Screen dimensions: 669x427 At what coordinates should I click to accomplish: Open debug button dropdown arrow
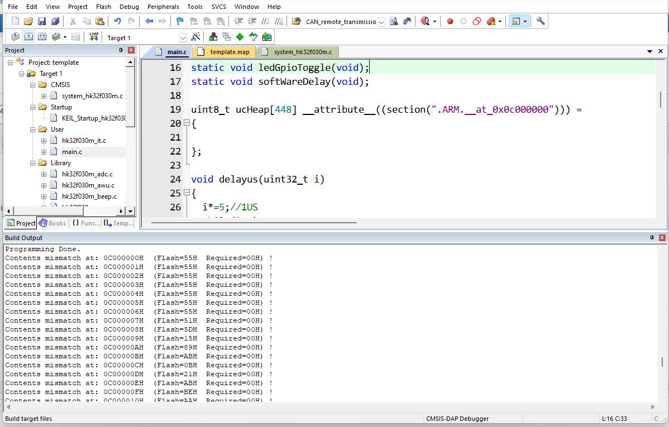(434, 21)
